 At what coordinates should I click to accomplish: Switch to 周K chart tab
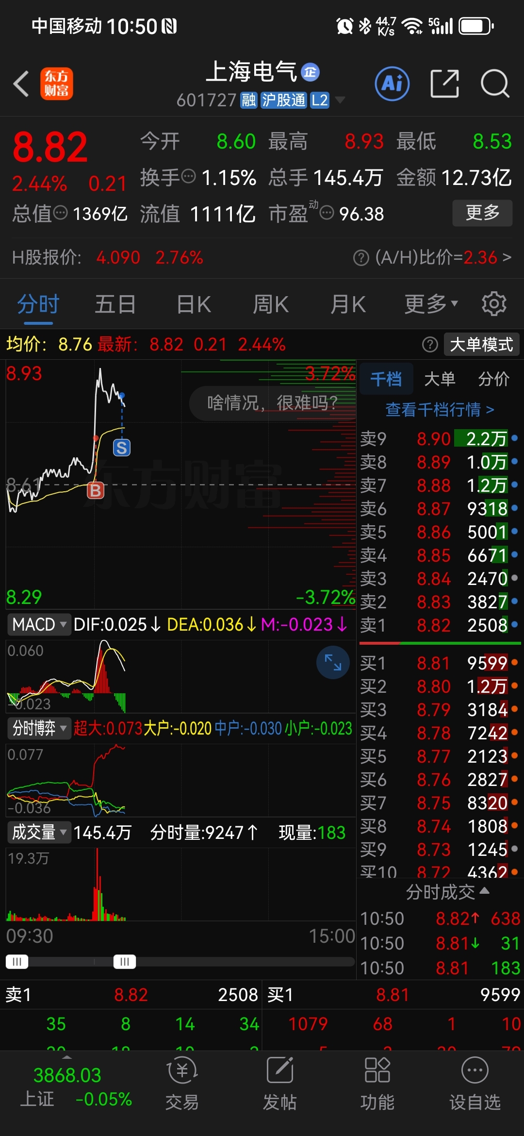click(x=271, y=305)
